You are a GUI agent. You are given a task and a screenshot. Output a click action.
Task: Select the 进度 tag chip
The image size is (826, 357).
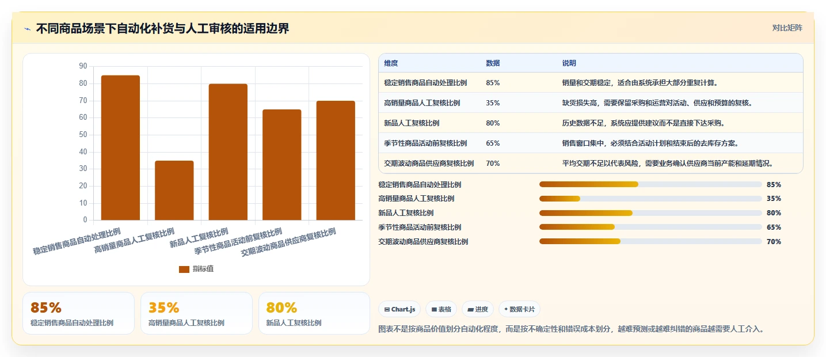(477, 309)
